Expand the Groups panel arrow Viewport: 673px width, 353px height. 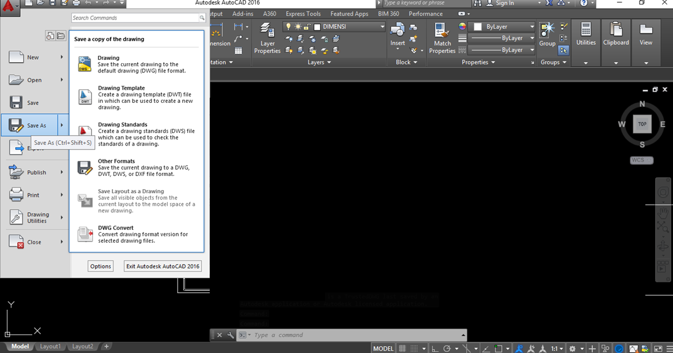(565, 63)
